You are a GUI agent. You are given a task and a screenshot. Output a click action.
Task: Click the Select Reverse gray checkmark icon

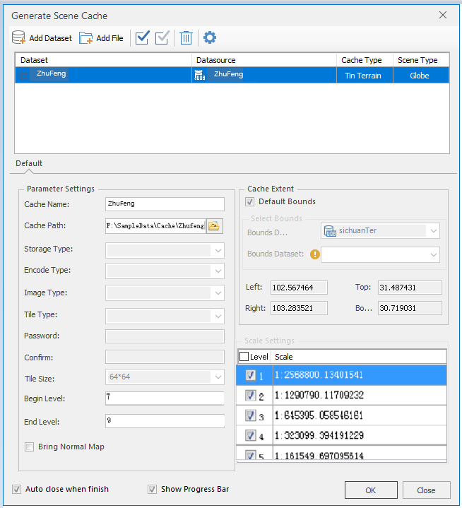[162, 37]
